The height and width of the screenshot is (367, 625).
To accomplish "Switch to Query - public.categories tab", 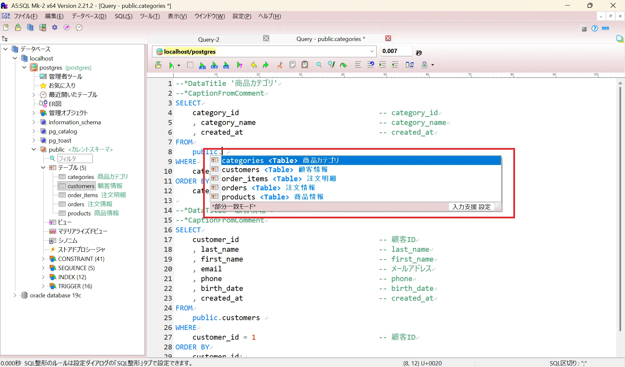I will (331, 39).
